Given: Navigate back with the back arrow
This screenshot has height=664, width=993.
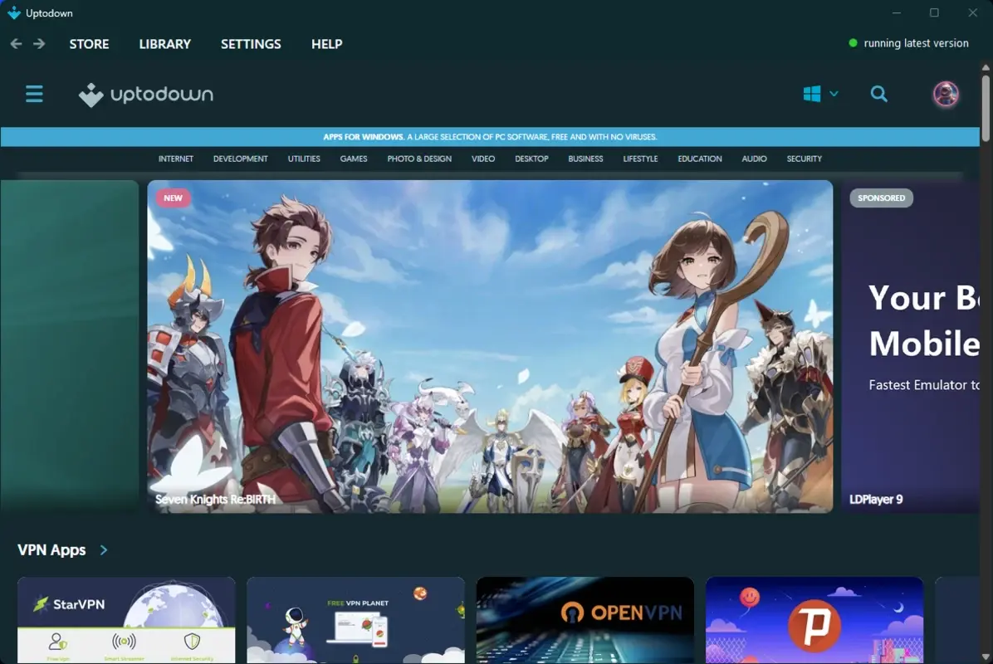Looking at the screenshot, I should pos(15,43).
